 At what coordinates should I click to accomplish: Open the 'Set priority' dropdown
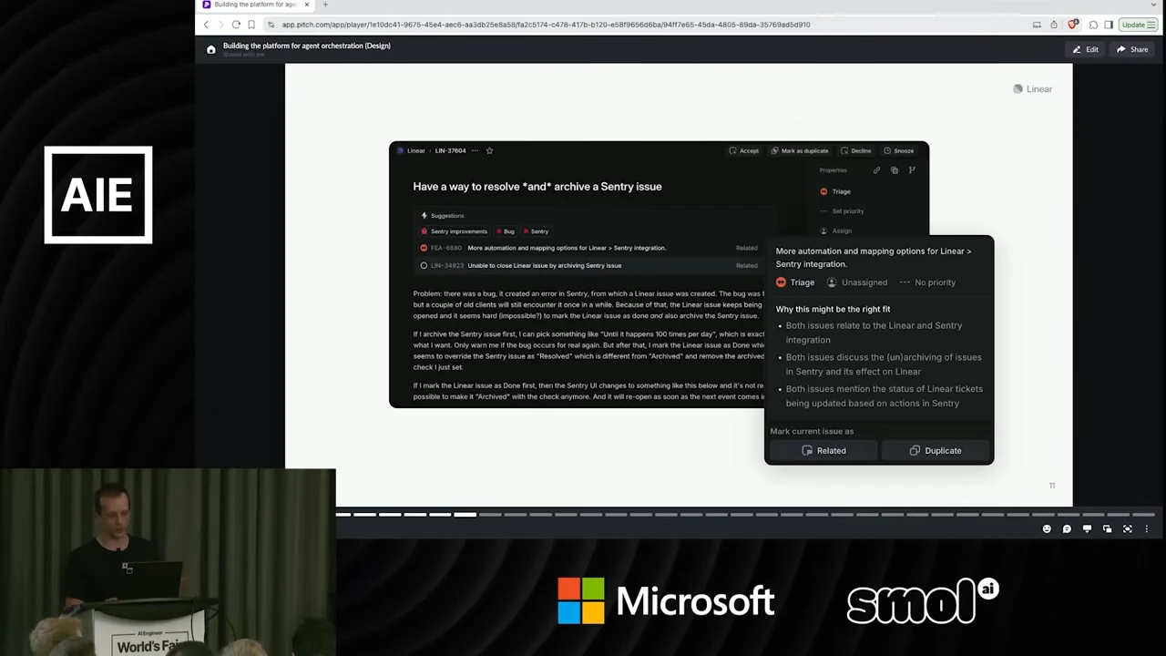(x=842, y=211)
